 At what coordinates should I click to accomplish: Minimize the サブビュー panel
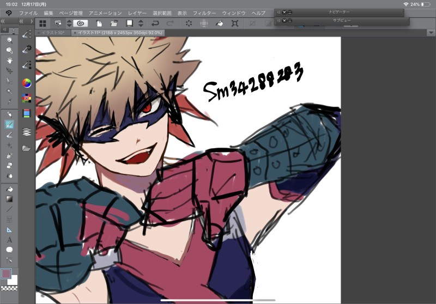coord(290,21)
